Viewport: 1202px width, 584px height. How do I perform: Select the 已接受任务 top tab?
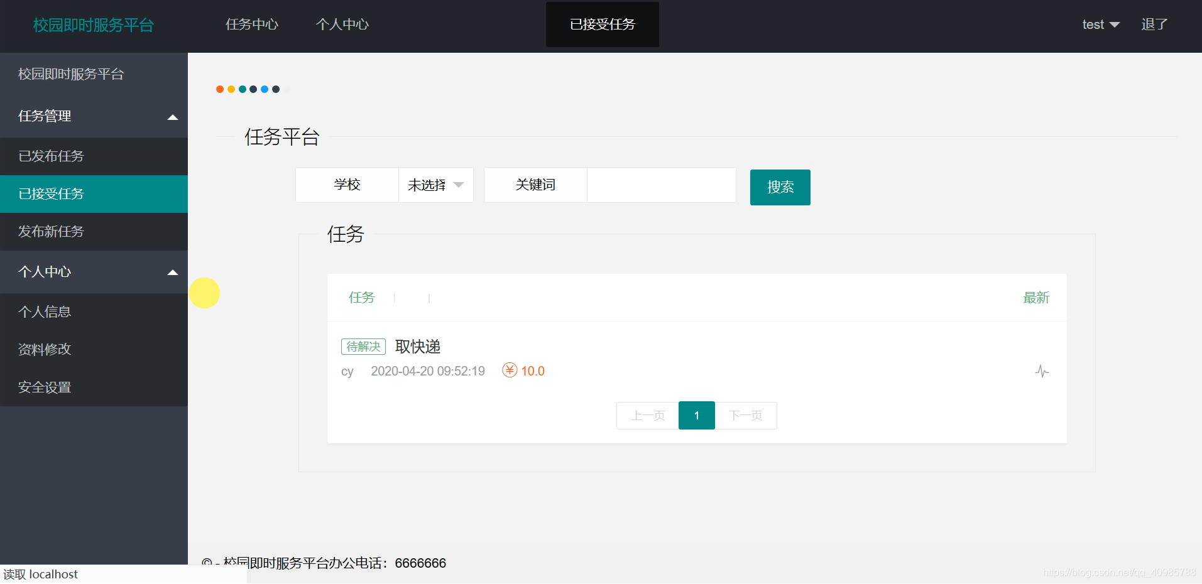click(603, 24)
